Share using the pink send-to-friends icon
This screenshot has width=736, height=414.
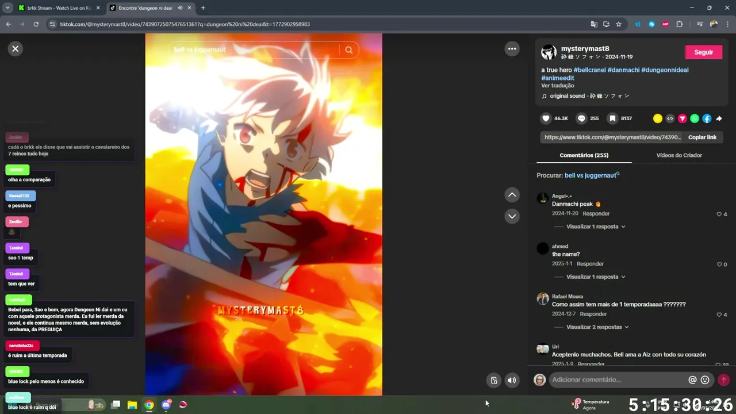[683, 118]
